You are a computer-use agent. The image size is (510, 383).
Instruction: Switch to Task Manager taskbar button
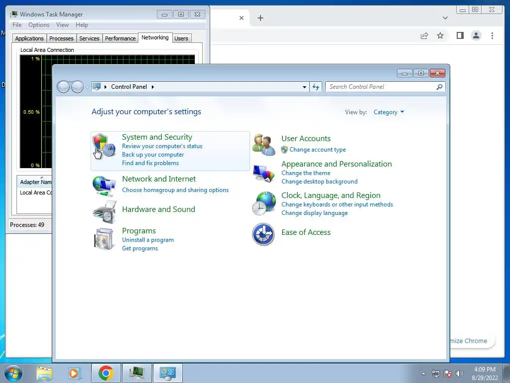tap(136, 373)
